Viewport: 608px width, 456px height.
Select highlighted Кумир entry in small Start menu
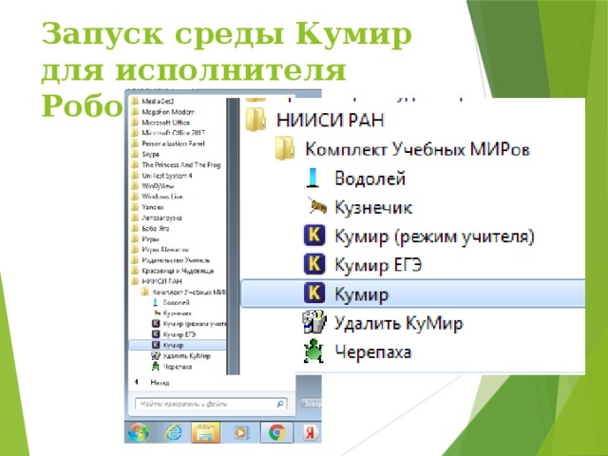tap(177, 345)
